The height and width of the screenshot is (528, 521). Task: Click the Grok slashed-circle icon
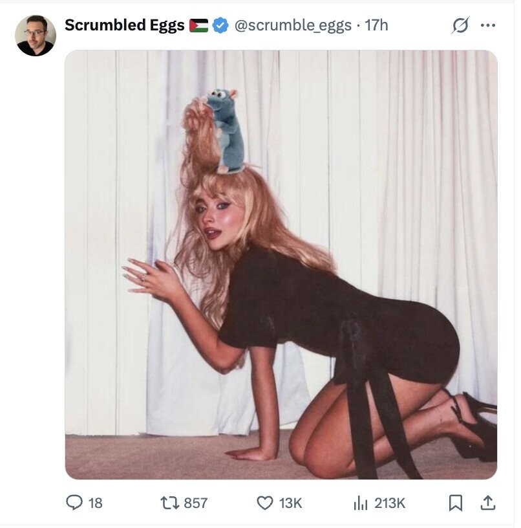[460, 25]
